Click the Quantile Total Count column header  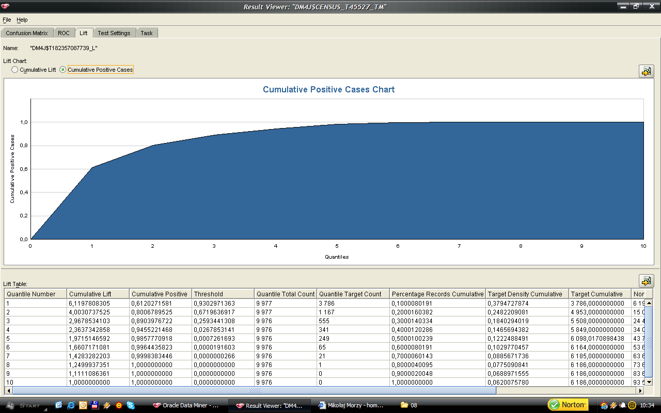285,294
